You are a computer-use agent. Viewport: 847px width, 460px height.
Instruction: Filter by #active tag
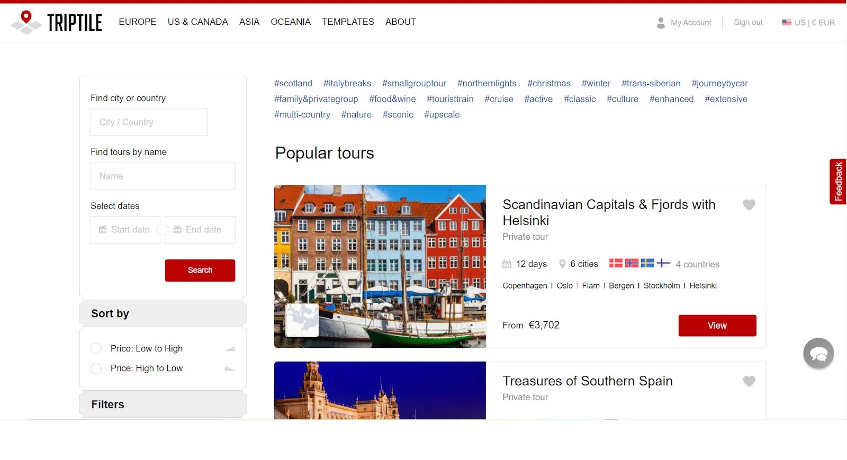pos(538,99)
